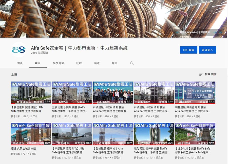Switch to the 首頁 tab
Viewport: 228px width, 164px height.
pos(20,63)
